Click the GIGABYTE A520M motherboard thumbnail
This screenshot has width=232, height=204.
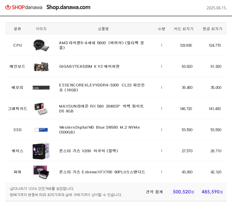(41, 66)
